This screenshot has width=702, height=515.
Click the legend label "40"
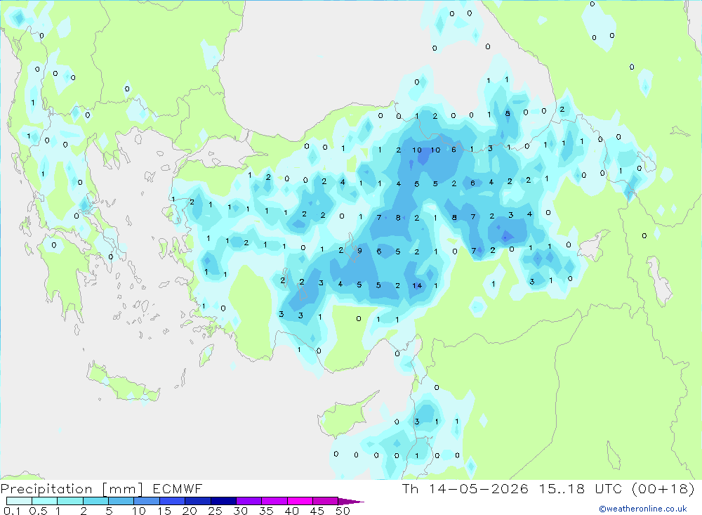coord(291,511)
